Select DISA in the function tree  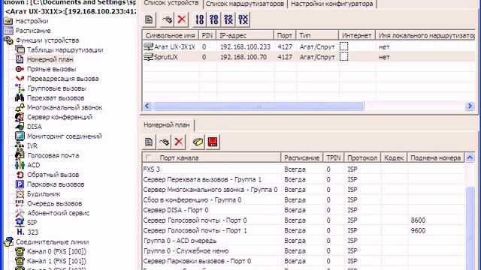[x=35, y=127]
